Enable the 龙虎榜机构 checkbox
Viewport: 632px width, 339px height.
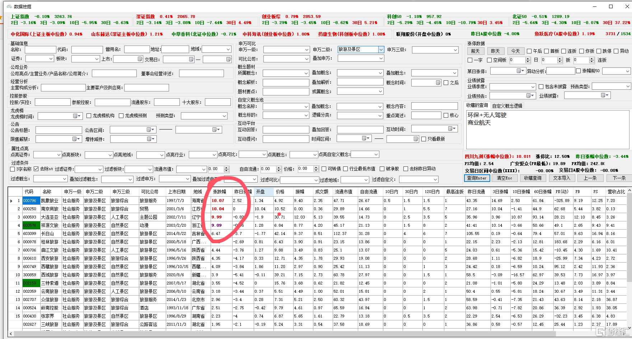tap(89, 116)
